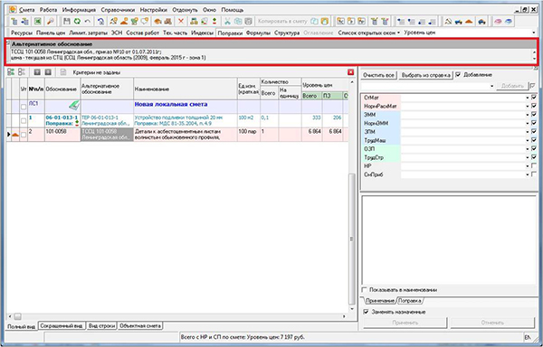Open the Настройки menu

click(154, 10)
